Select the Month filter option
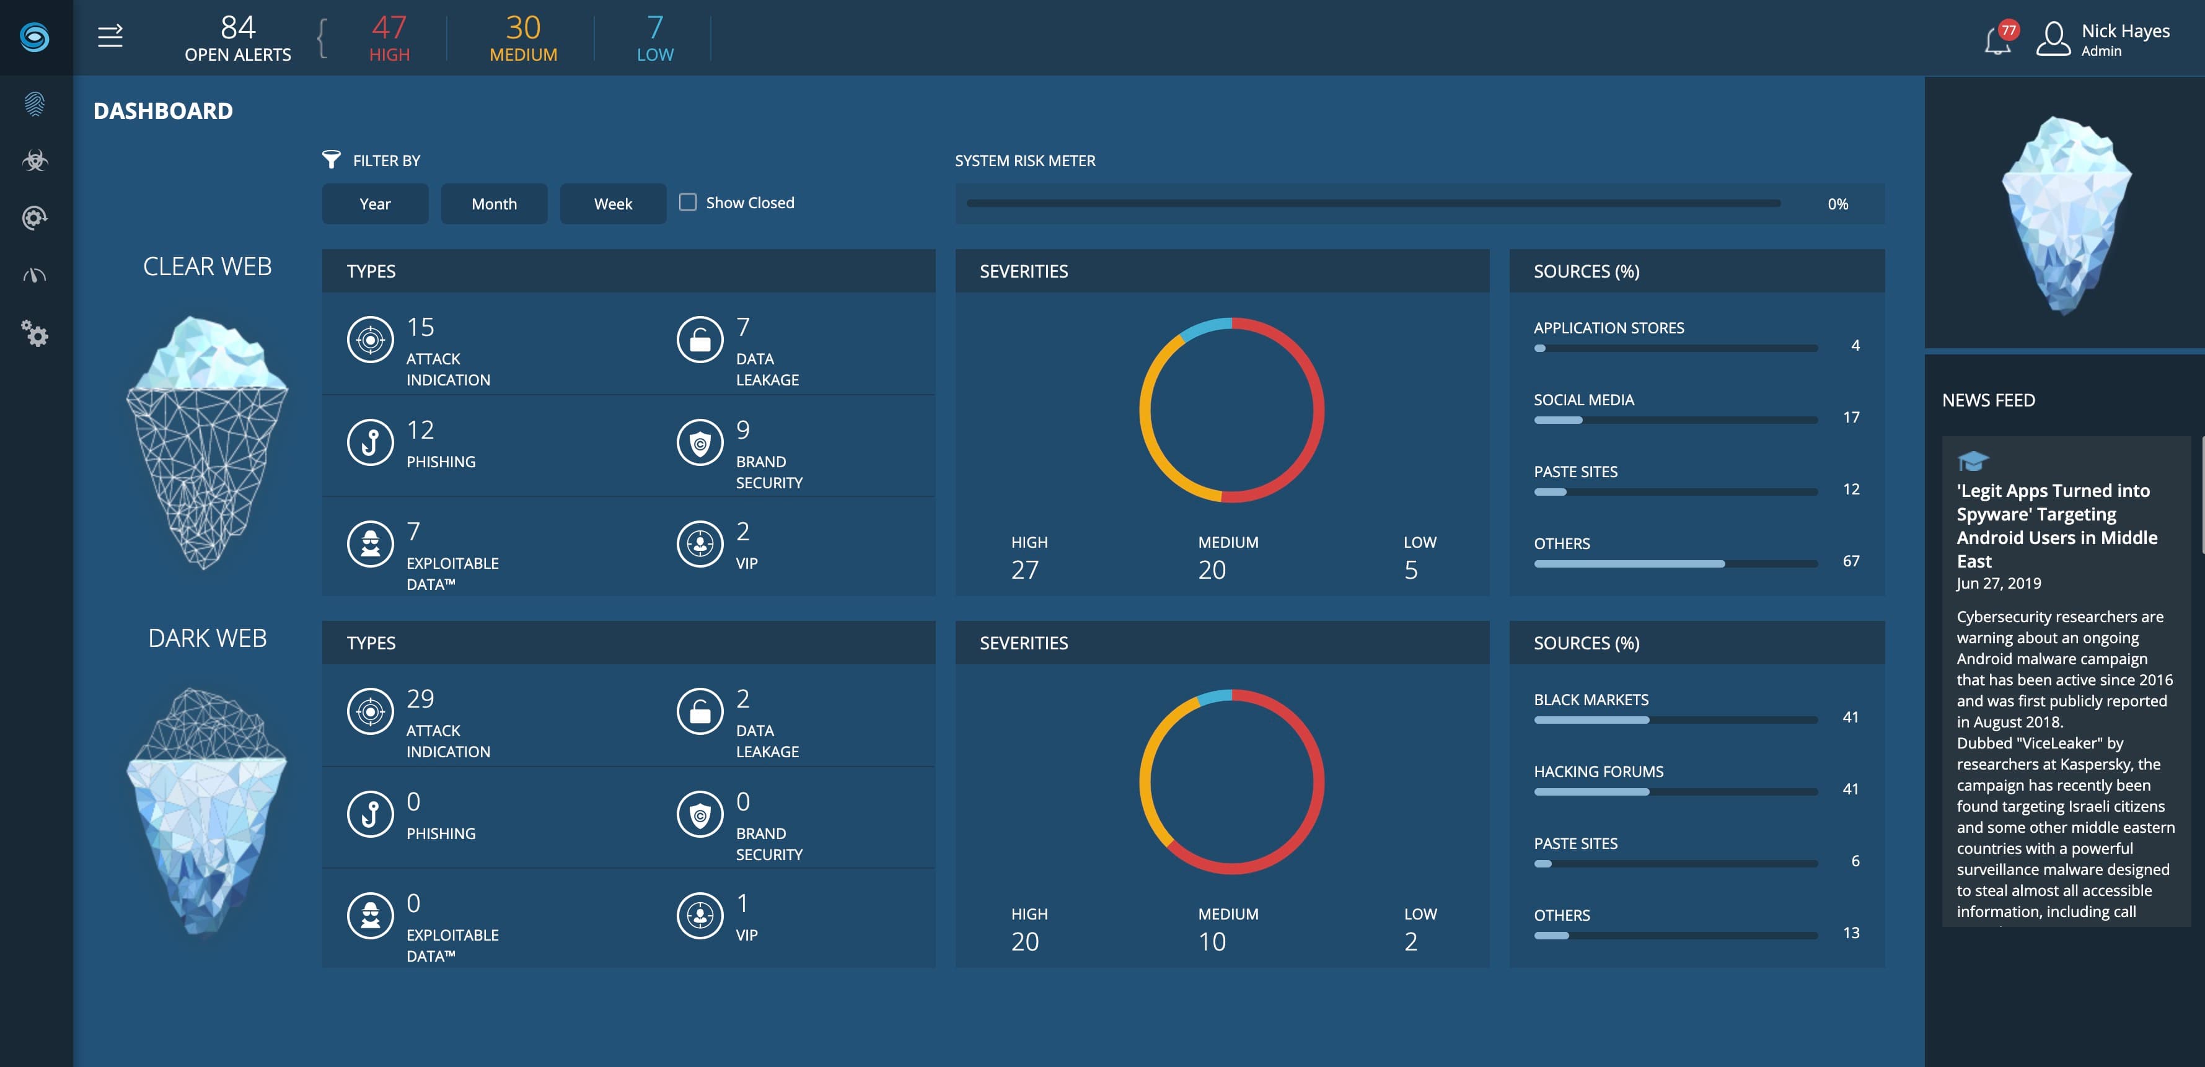The image size is (2205, 1067). point(494,204)
